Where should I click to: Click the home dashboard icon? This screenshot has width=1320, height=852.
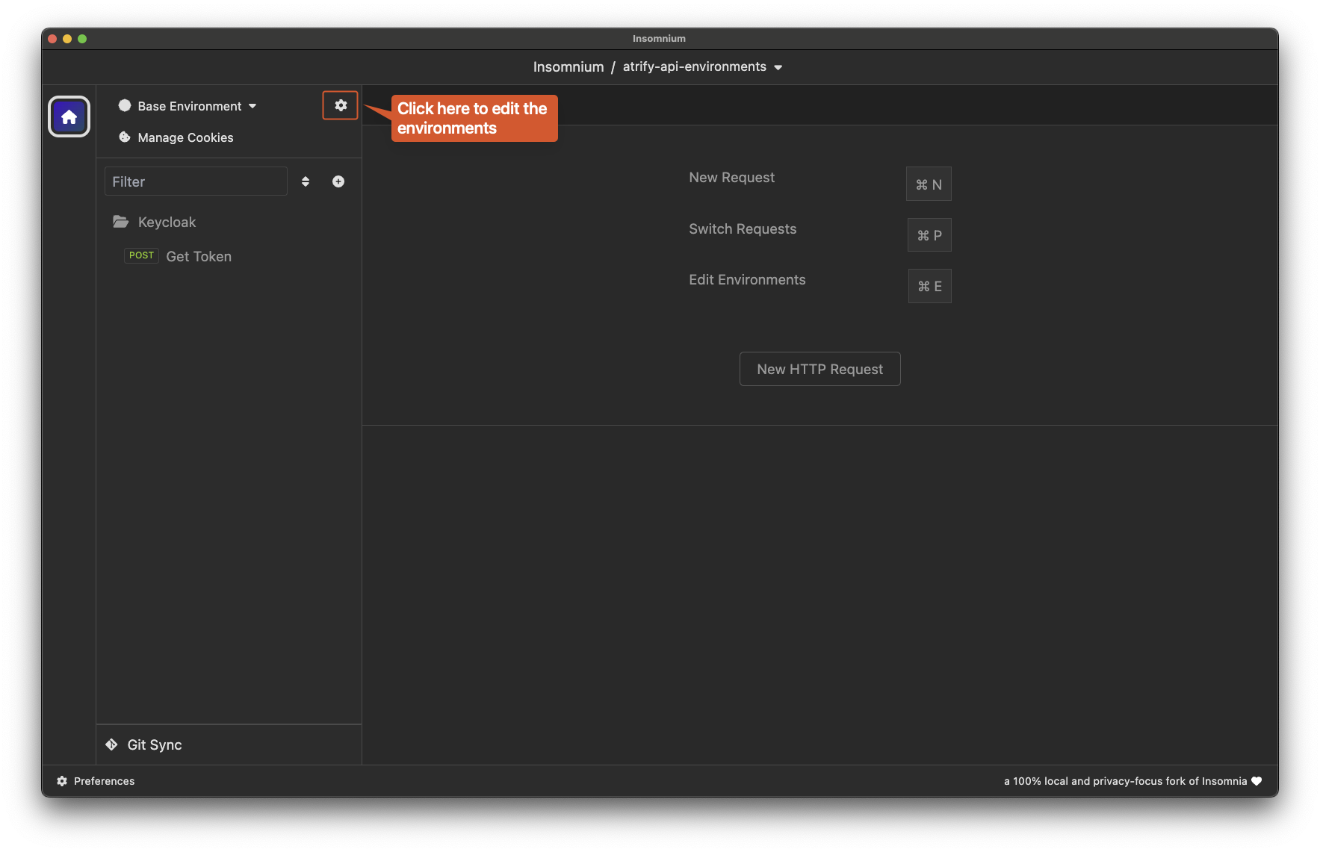(x=69, y=116)
